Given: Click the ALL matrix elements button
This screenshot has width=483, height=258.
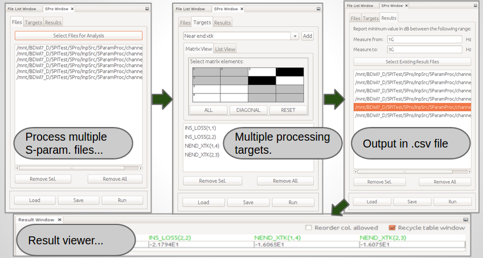Looking at the screenshot, I should 208,110.
